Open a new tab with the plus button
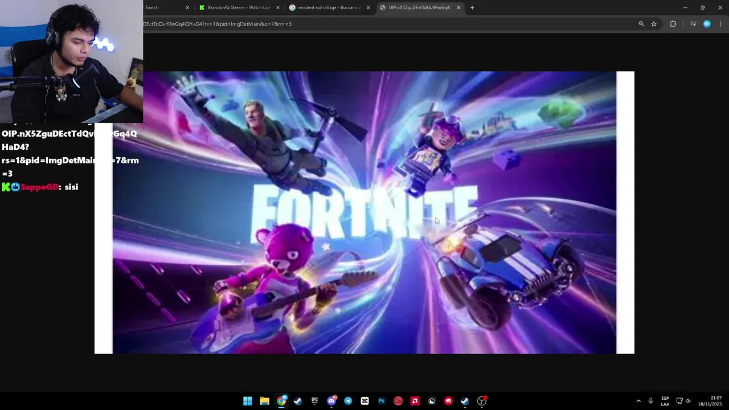729x410 pixels. click(472, 7)
